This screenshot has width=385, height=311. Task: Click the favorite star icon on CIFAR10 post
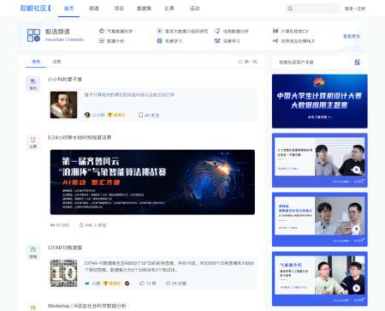click(168, 284)
